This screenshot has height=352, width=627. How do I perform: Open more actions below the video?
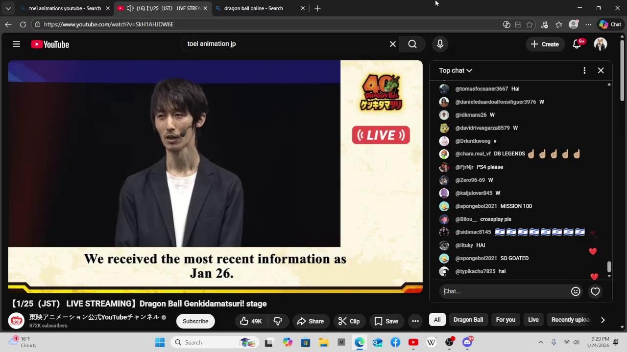click(415, 321)
